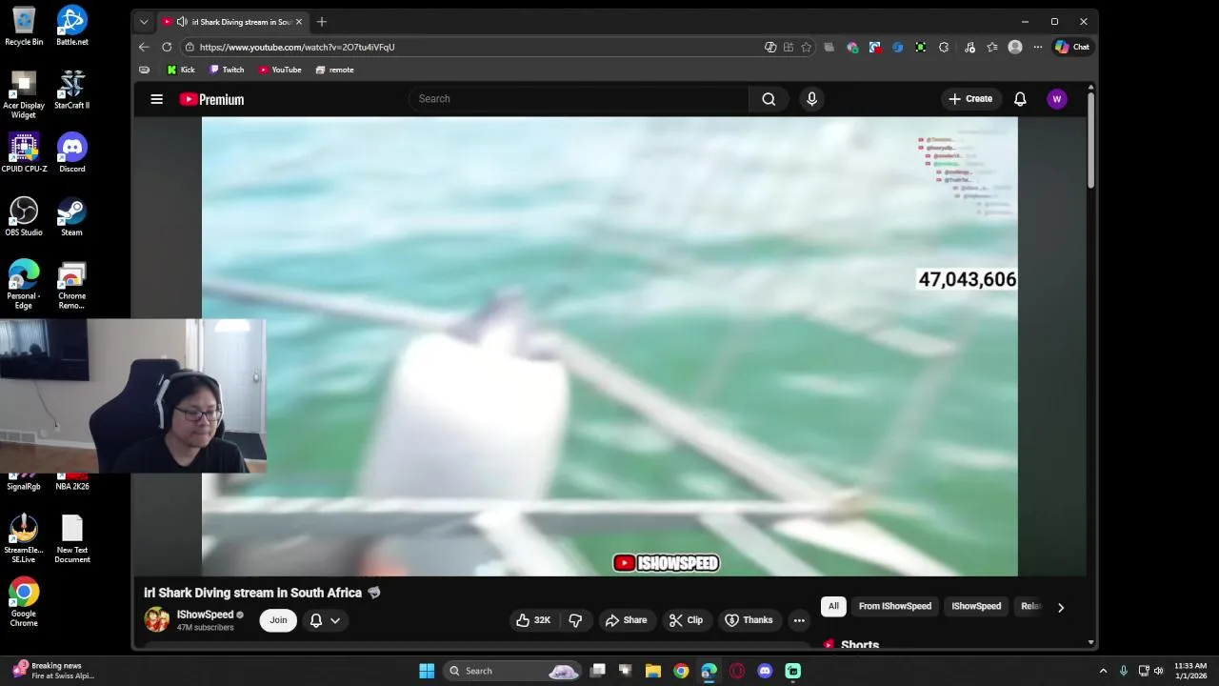Open New Text Document on desktop
1219x686 pixels.
(x=72, y=539)
